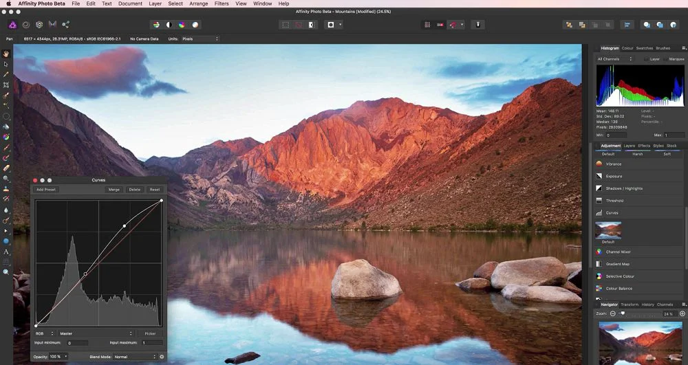Click the upper curve control point
Viewport: 688px width, 365px height.
coord(125,226)
